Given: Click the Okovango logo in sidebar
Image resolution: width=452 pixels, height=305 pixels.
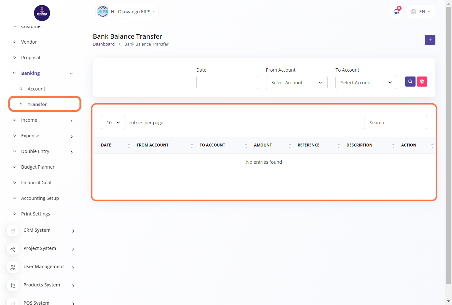Looking at the screenshot, I should coord(42,13).
